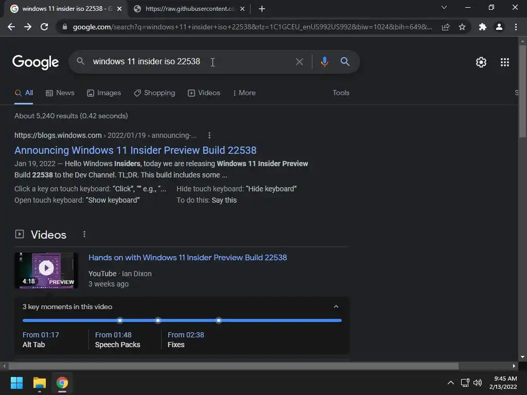This screenshot has width=527, height=395.
Task: Jump to From 01:48 Speech Packs moment
Action: [x=118, y=339]
